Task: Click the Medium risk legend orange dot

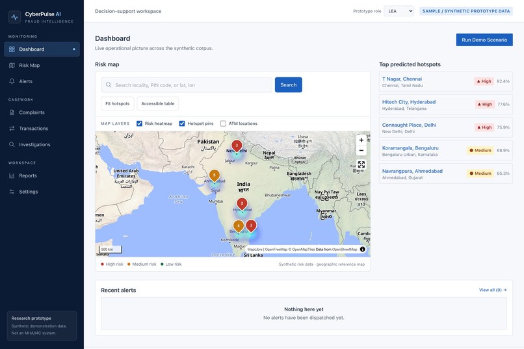Action: point(129,264)
